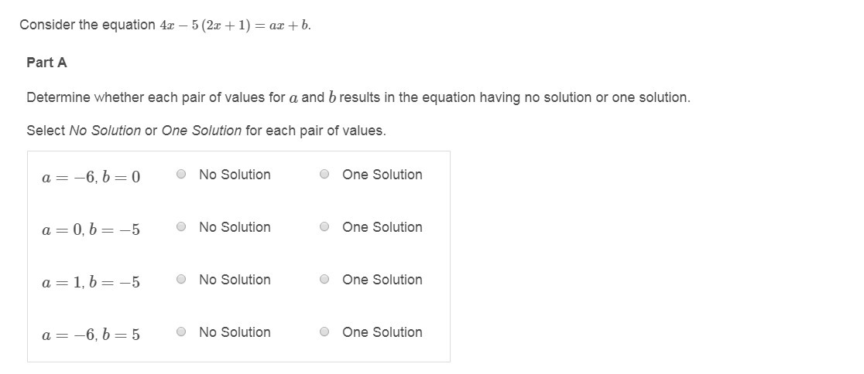Viewport: 864px width, 374px height.
Task: Pick One Solution radio for a = −6, b = 5
Action: pyautogui.click(x=325, y=332)
